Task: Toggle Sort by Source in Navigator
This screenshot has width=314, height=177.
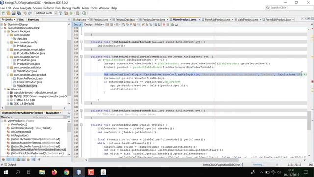Action: pos(39,159)
